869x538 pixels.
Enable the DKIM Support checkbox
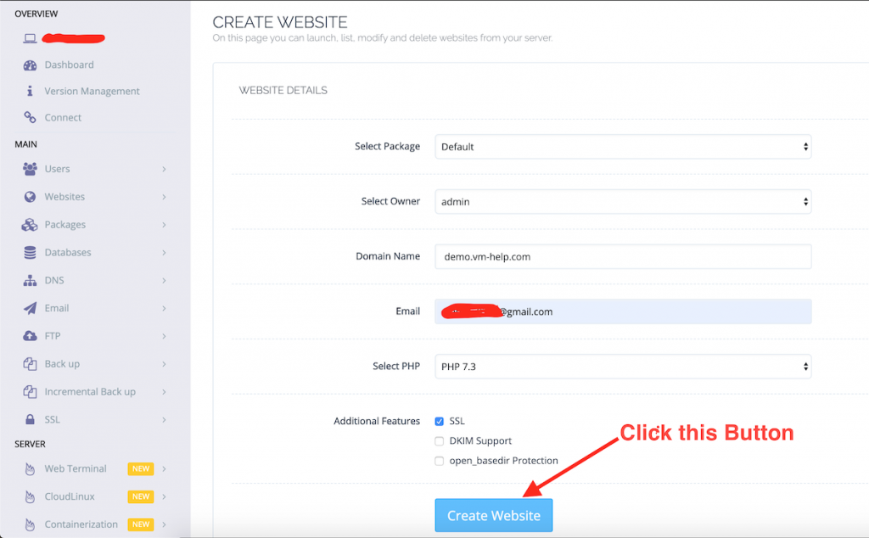pyautogui.click(x=440, y=440)
